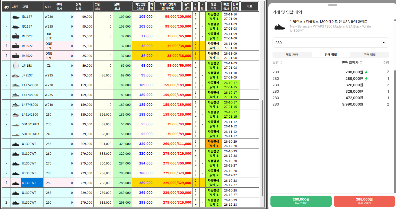396x209 pixels.
Task: Click the JP8137 W235 sneaker thumbnail
Action: click(x=16, y=75)
